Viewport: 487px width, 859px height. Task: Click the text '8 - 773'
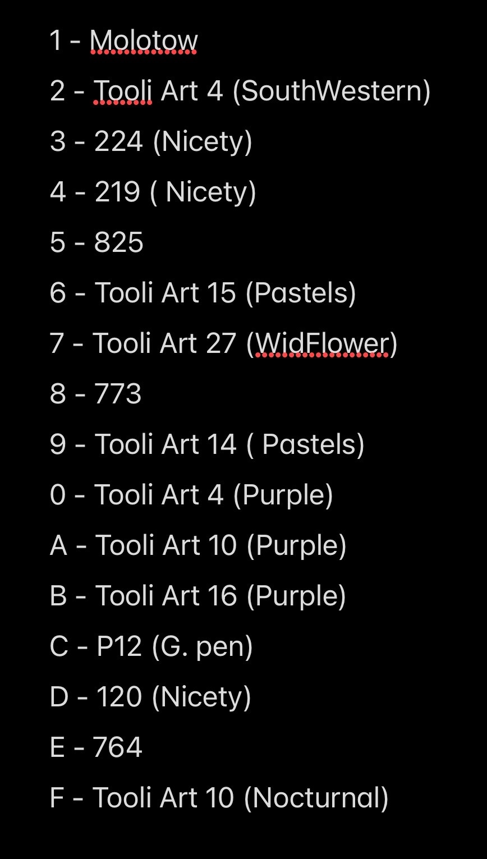[x=96, y=394]
